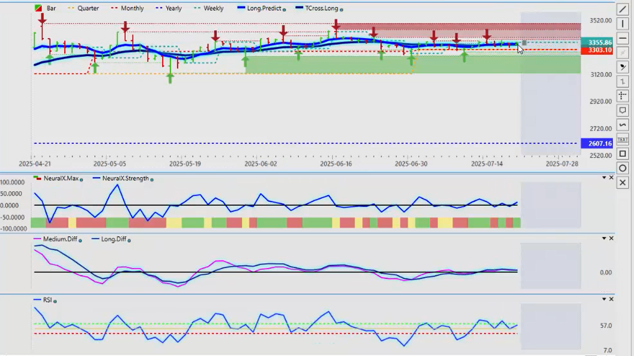634x356 pixels.
Task: Click the X delete drawings tool
Action: (623, 183)
